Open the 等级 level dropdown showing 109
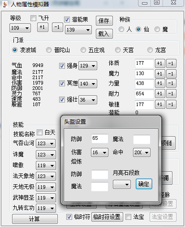Viewport: 185px width, 227px height. tap(20, 28)
